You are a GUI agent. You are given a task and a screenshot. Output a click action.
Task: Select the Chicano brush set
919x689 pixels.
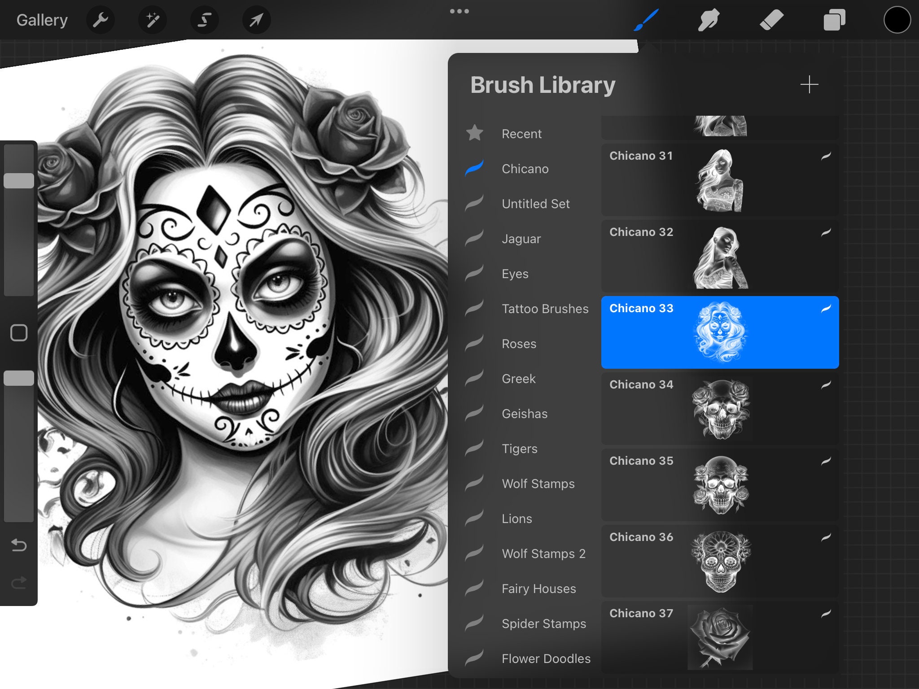click(525, 169)
